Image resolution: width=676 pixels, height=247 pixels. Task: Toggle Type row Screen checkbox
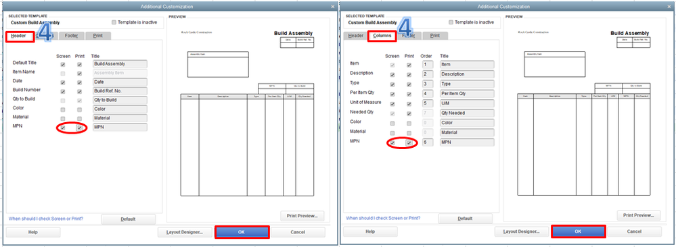tap(392, 84)
